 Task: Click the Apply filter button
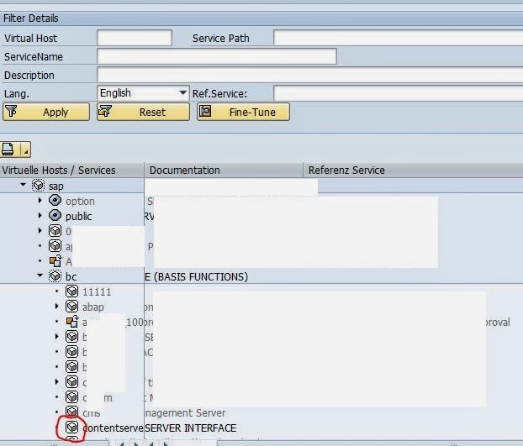[x=46, y=112]
